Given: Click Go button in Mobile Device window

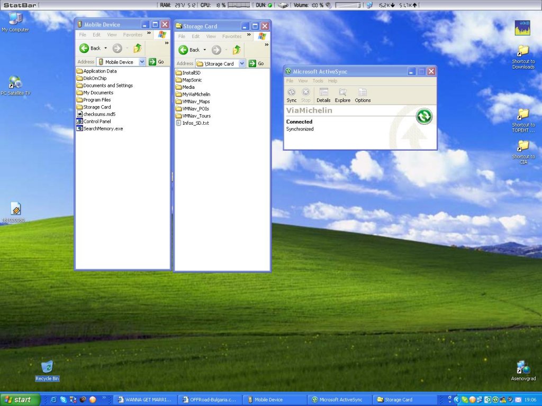Looking at the screenshot, I should pos(156,62).
